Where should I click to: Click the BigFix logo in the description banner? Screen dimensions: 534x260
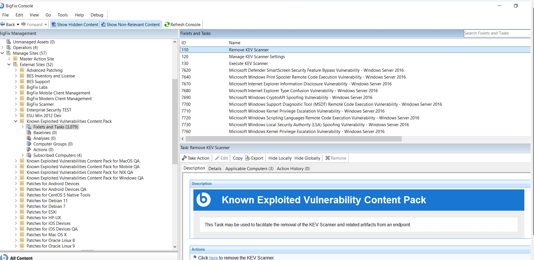(x=204, y=200)
